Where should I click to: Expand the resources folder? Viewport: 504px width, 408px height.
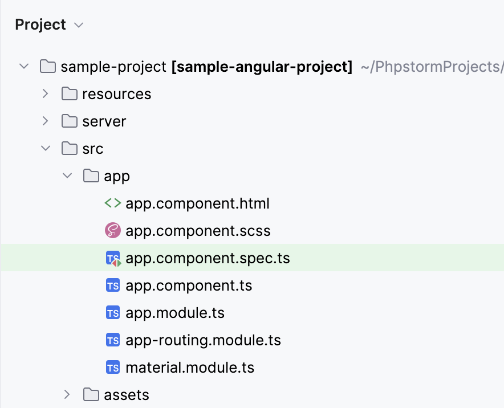[46, 94]
